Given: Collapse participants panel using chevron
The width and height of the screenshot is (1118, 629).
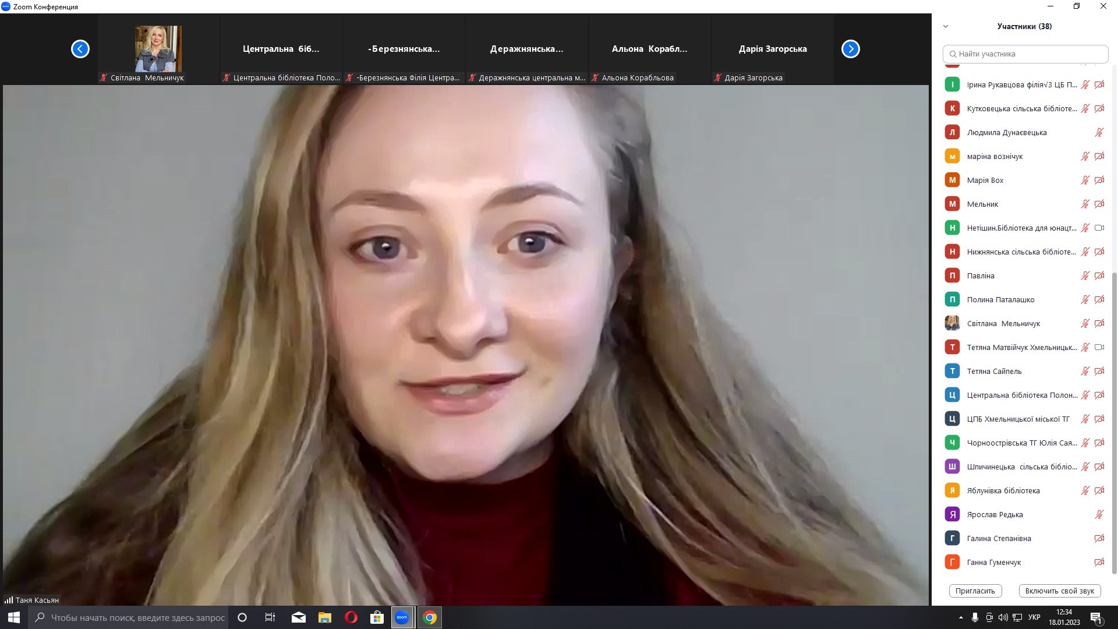Looking at the screenshot, I should pos(946,26).
